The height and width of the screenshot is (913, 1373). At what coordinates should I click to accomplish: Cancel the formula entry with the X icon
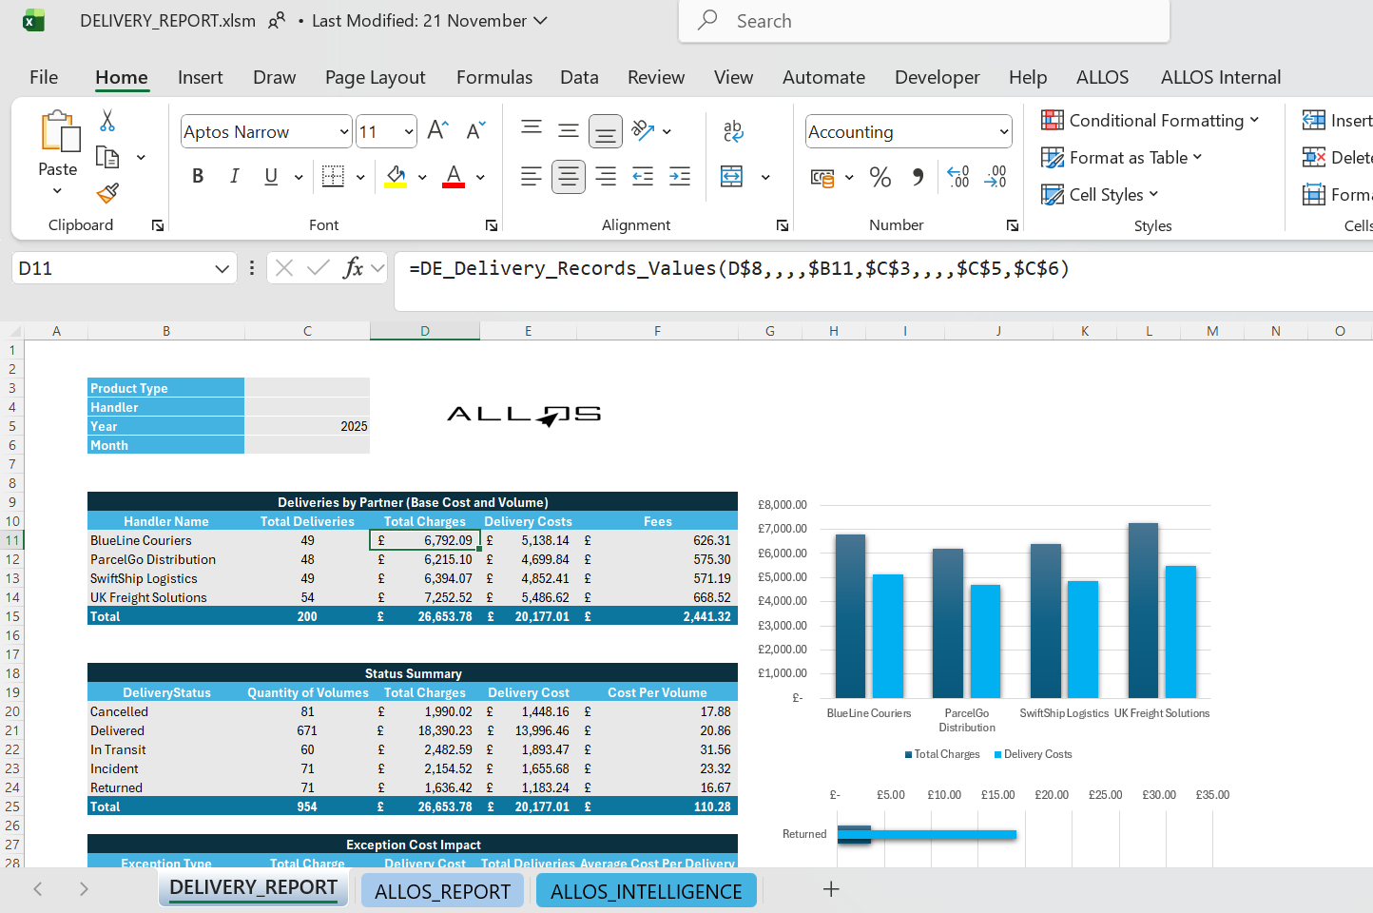283,268
